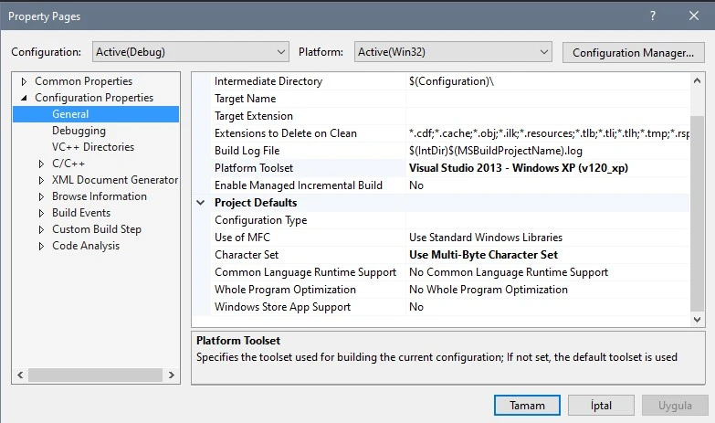Expand the C/C++ node arrow

[x=41, y=164]
